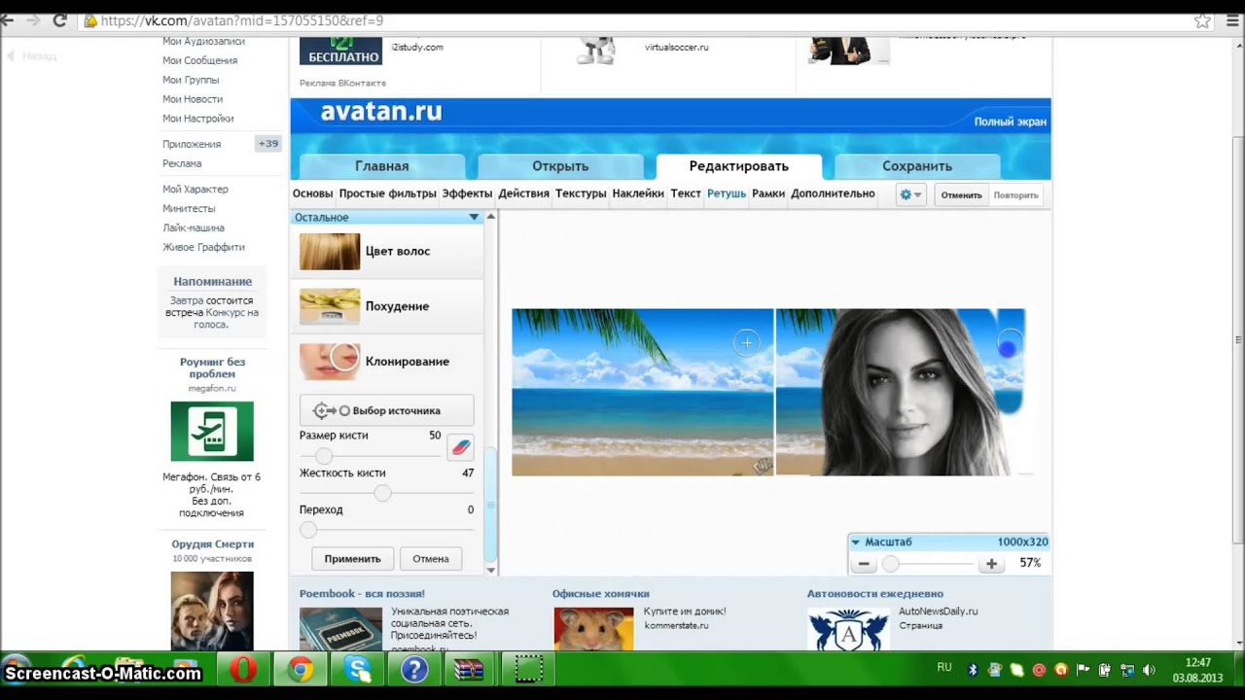The width and height of the screenshot is (1245, 700).
Task: Open the Megafon ad image
Action: (212, 432)
